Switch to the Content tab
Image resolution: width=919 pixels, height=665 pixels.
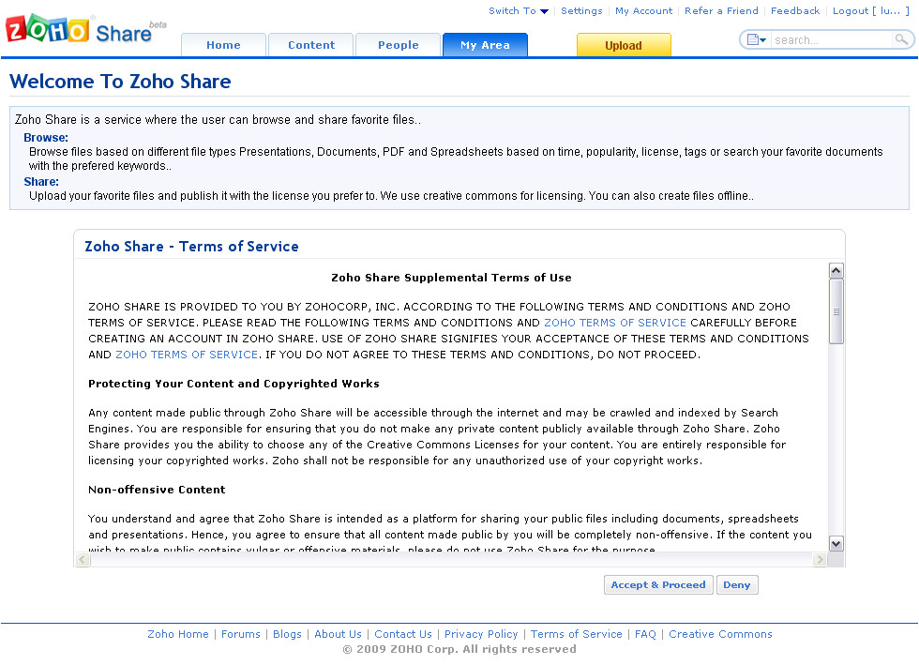(311, 45)
